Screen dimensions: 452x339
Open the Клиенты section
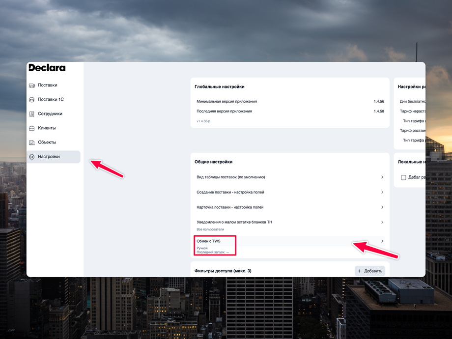click(54, 128)
